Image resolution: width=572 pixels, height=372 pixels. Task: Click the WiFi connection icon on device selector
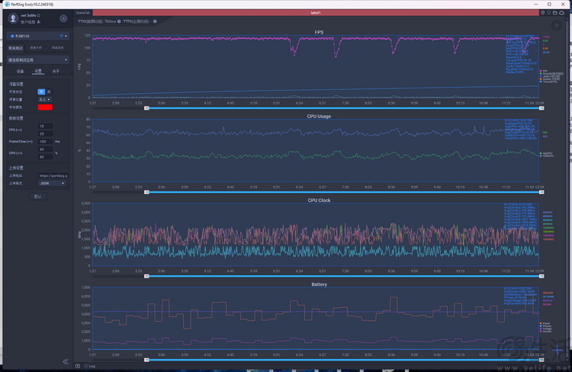tap(61, 36)
